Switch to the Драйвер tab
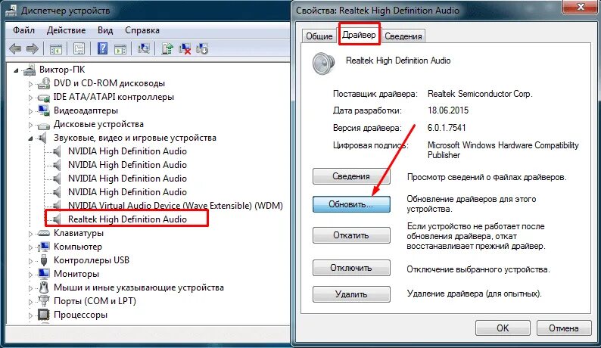 [x=359, y=35]
